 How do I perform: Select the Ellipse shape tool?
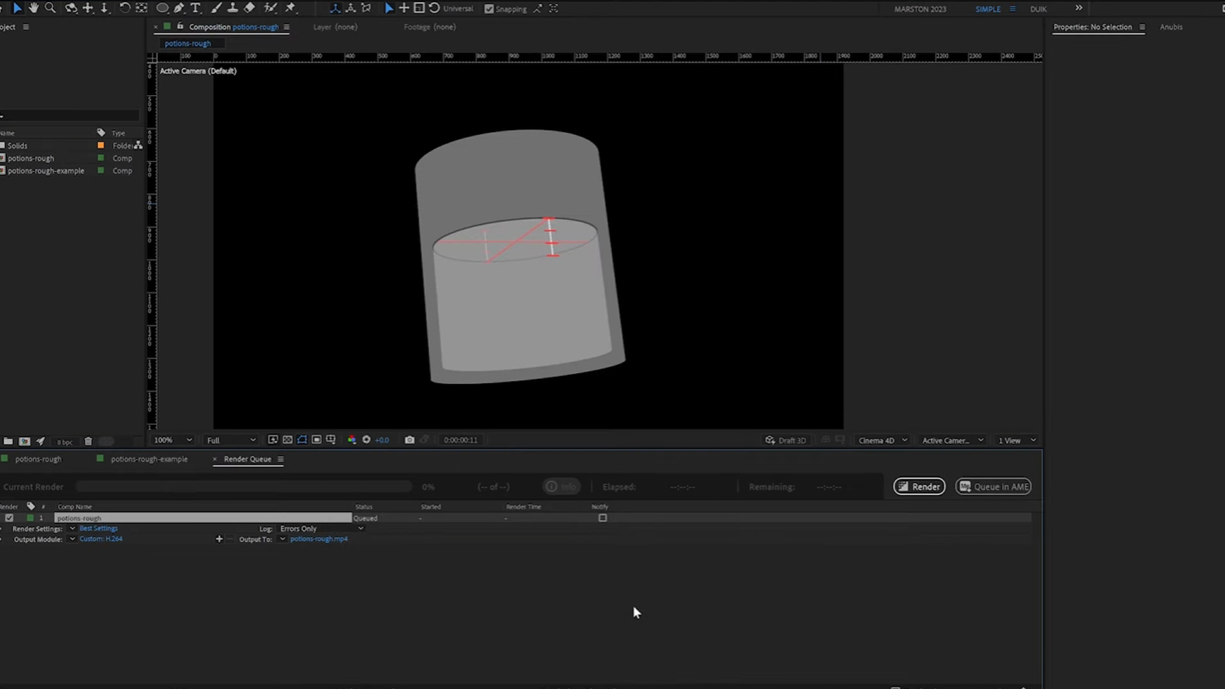click(x=162, y=8)
